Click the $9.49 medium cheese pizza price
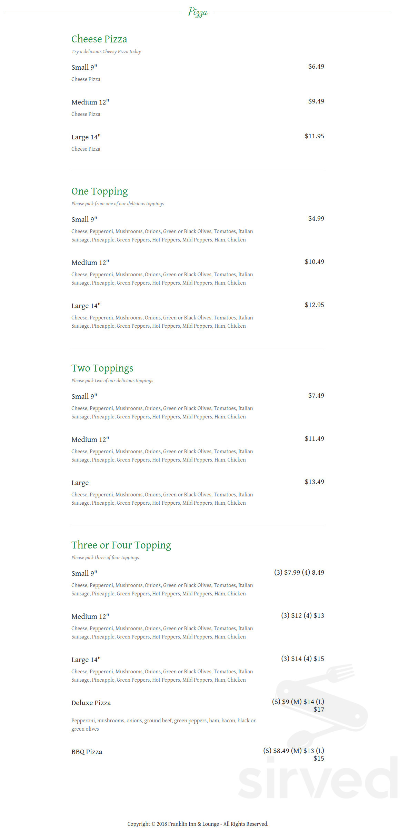Viewport: 419px width, 831px height. click(x=316, y=101)
